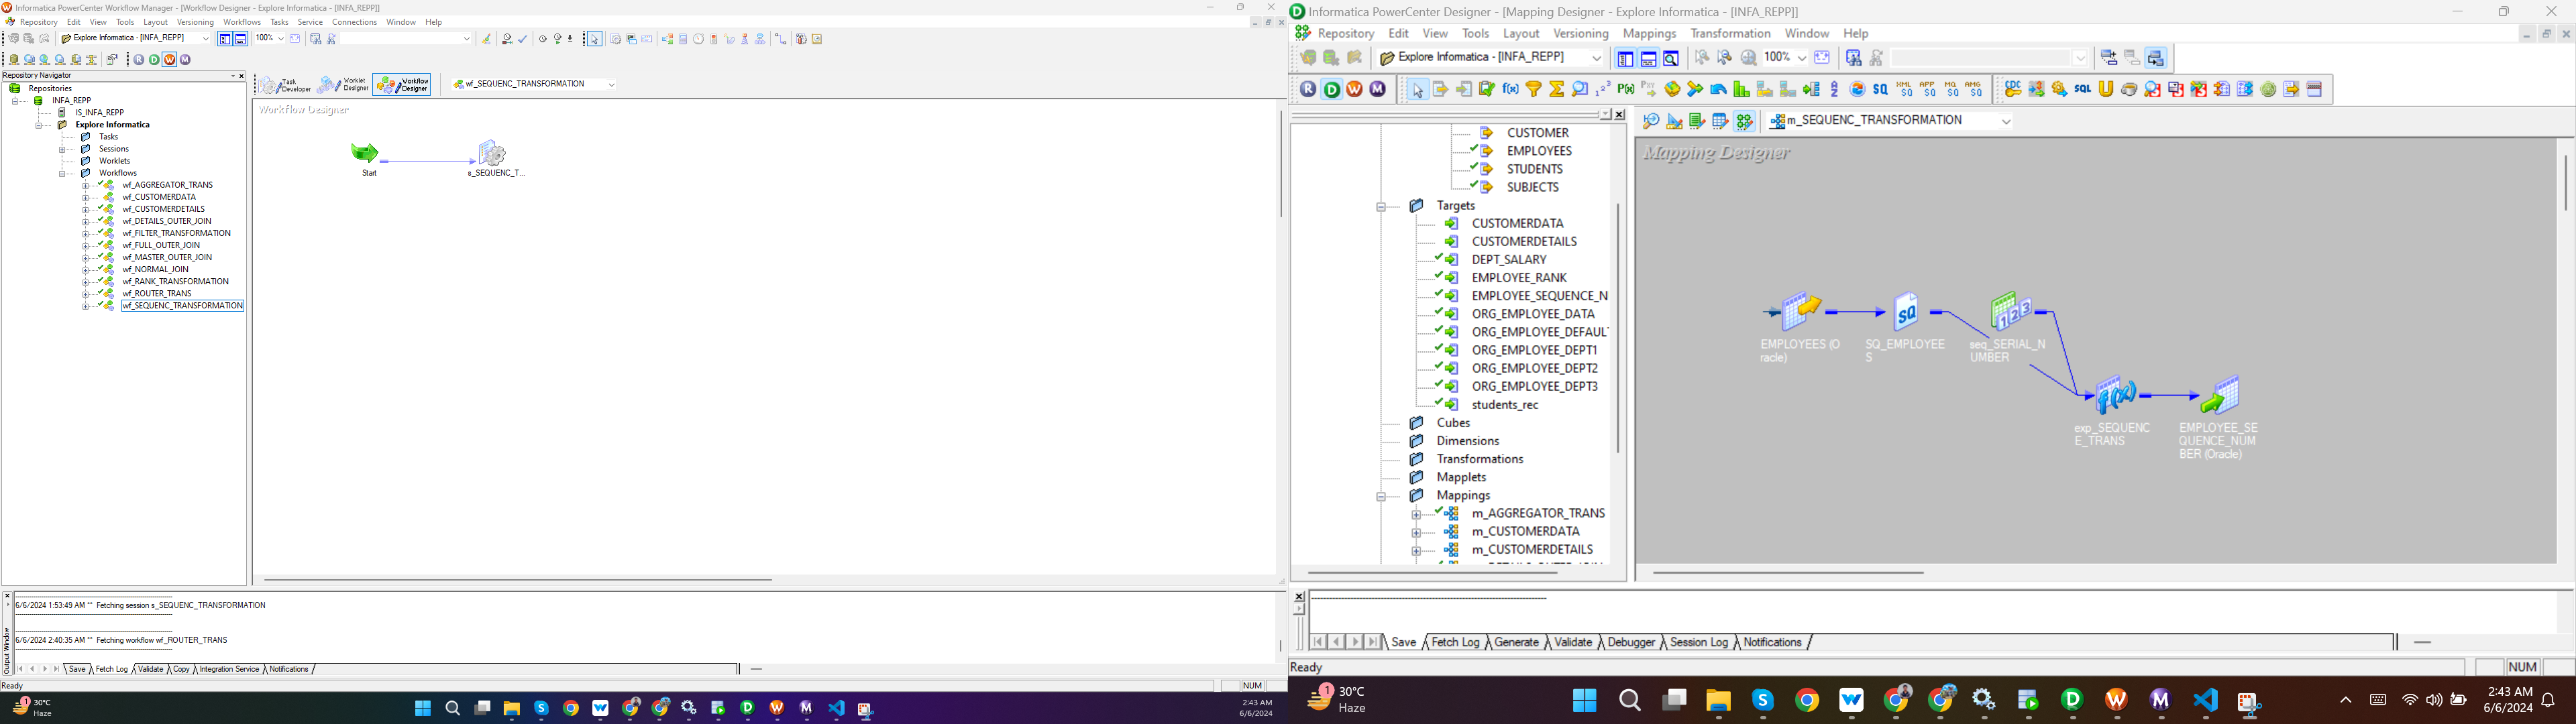The width and height of the screenshot is (2576, 724).
Task: Click the Task Developer tool button
Action: coord(284,85)
